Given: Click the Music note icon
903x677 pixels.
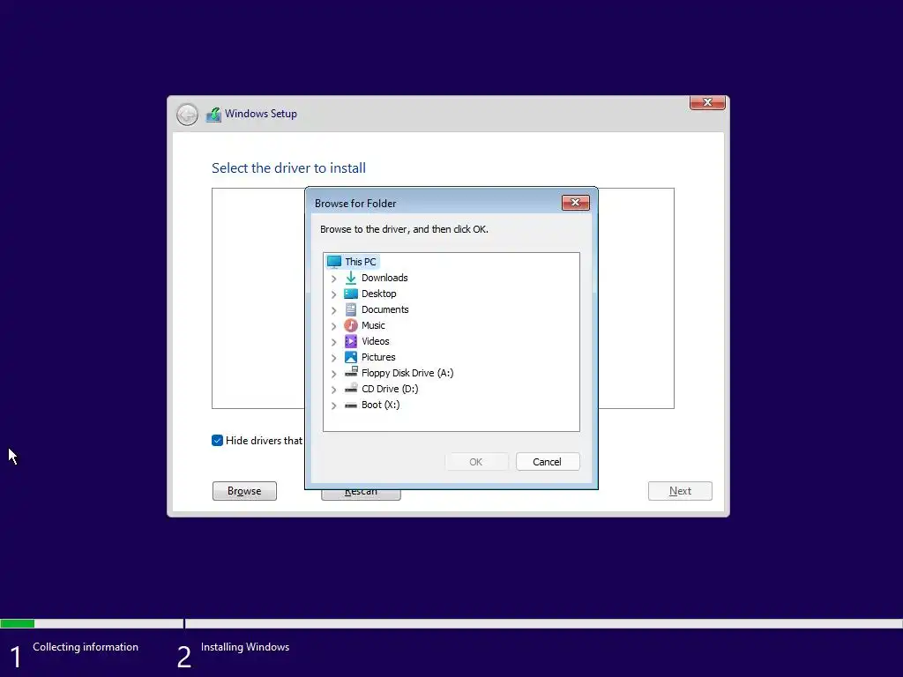Looking at the screenshot, I should pos(351,325).
